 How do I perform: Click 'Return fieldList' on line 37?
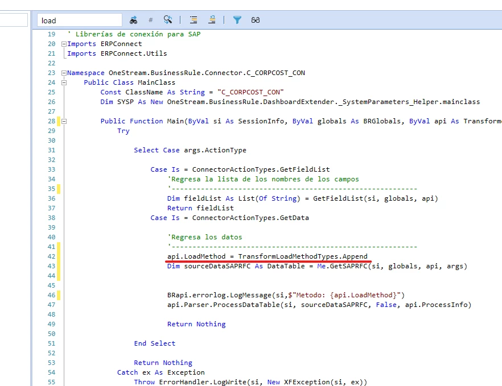(x=200, y=208)
